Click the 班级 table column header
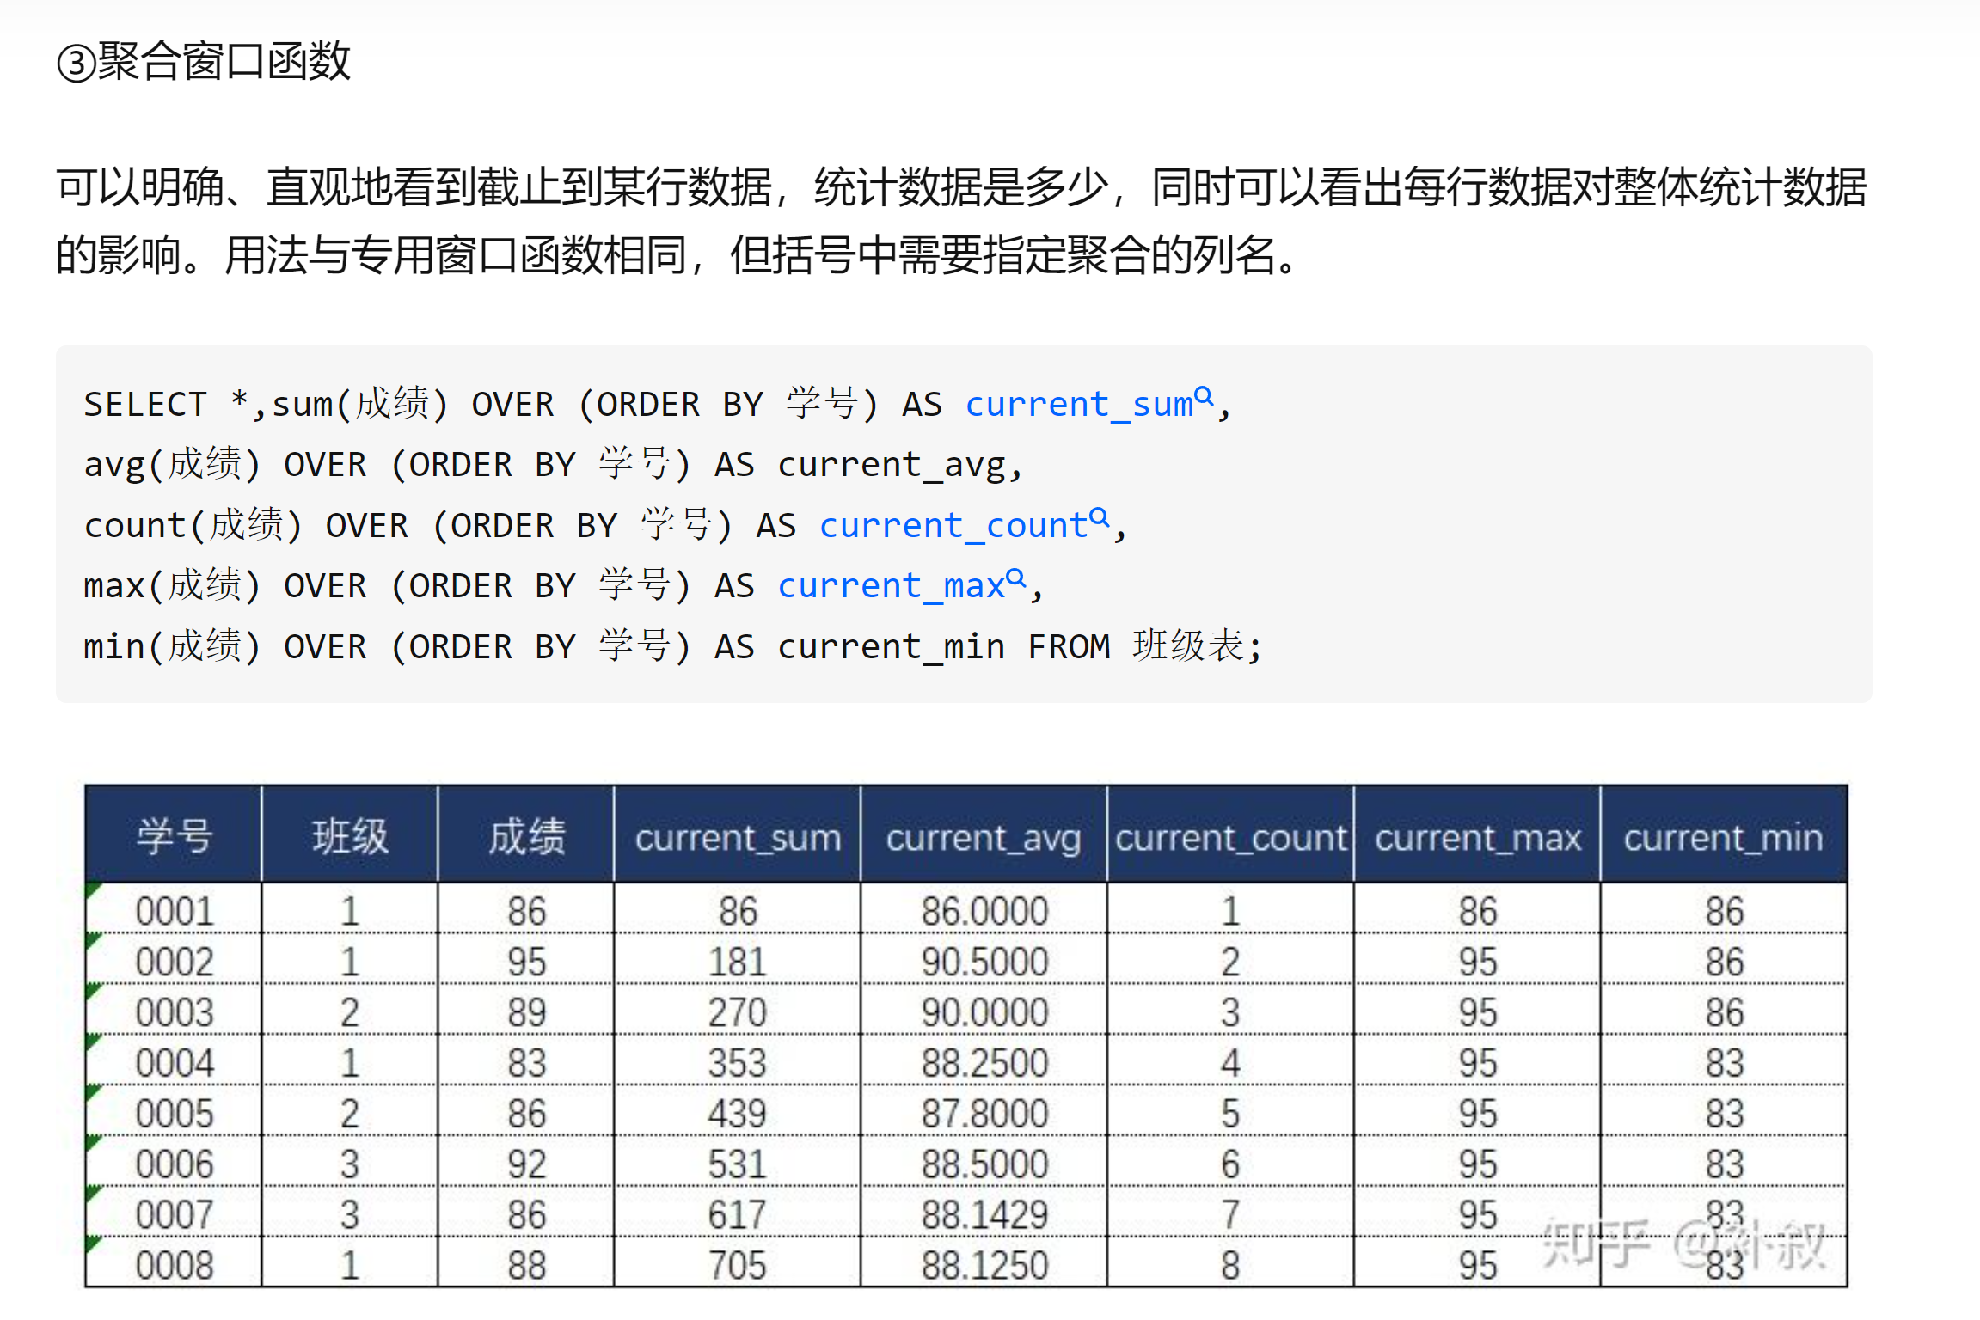The width and height of the screenshot is (1980, 1320). click(x=350, y=835)
